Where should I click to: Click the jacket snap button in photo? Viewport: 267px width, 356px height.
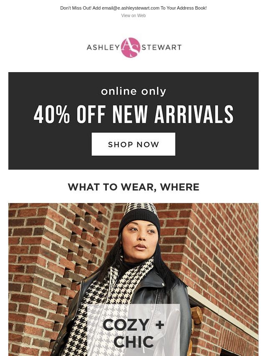[x=163, y=284]
